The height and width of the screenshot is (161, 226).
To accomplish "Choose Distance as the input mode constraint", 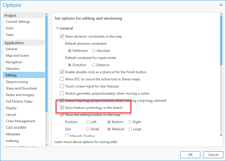I will pyautogui.click(x=94, y=65).
